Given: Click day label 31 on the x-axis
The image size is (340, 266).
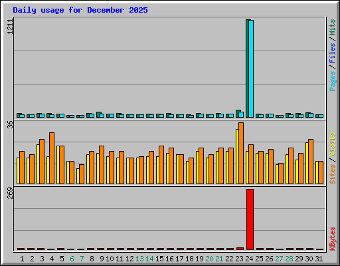Looking at the screenshot, I should [319, 259].
